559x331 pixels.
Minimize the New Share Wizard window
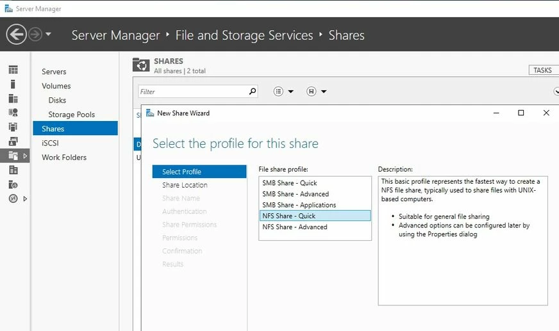point(496,113)
